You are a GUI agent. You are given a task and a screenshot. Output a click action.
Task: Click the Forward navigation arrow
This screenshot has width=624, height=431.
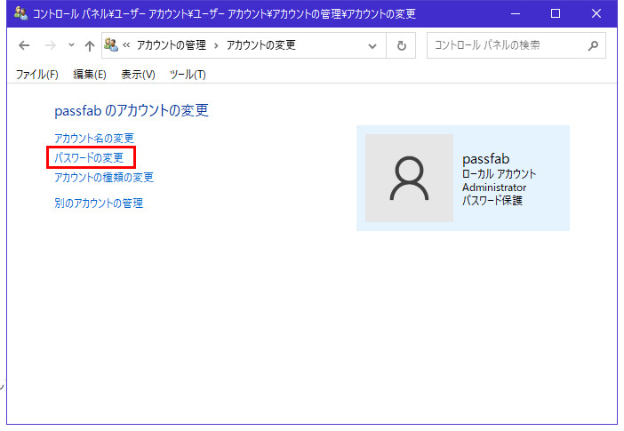pos(50,45)
